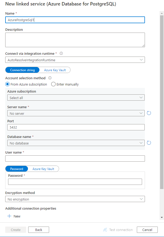Image resolution: width=164 pixels, height=237 pixels.
Task: Click the Cancel button
Action: click(x=147, y=230)
